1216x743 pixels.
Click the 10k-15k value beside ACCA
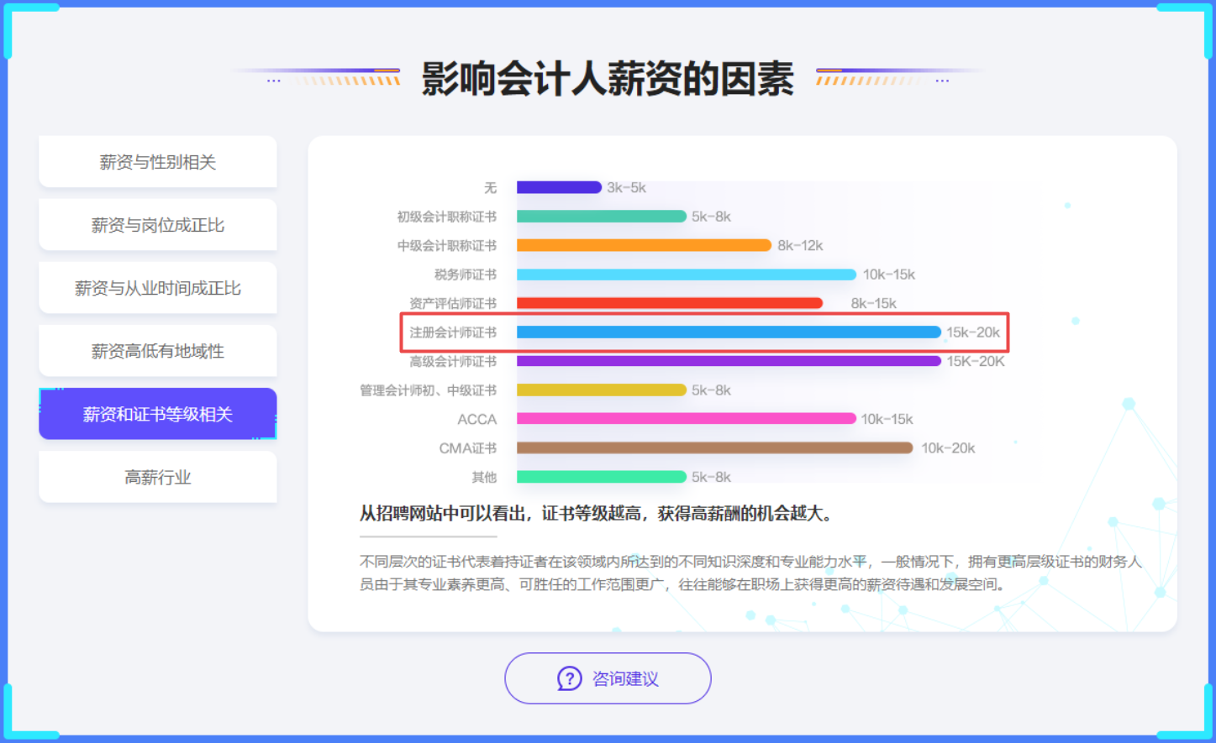click(x=887, y=419)
